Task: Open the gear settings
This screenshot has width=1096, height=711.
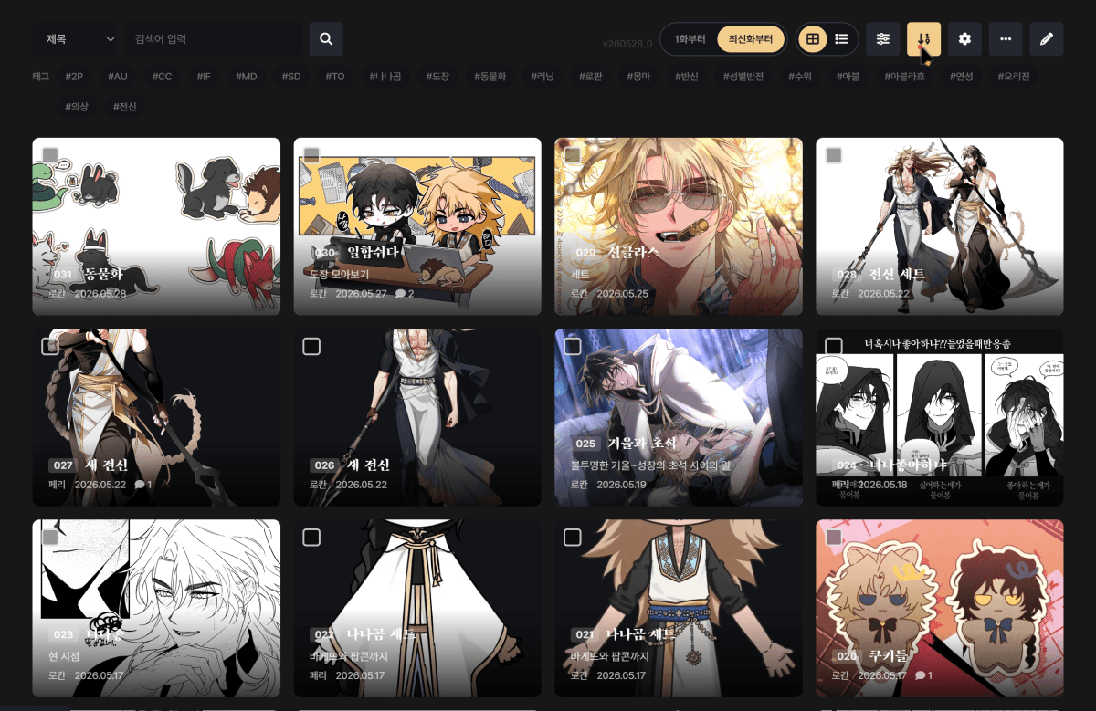Action: pos(964,39)
